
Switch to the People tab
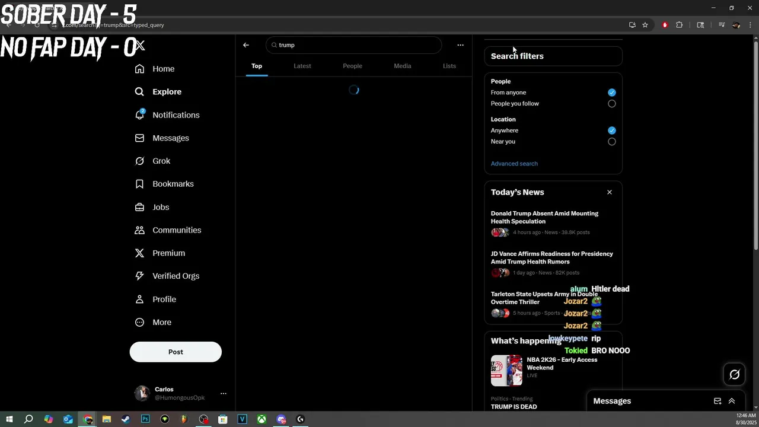pos(352,66)
